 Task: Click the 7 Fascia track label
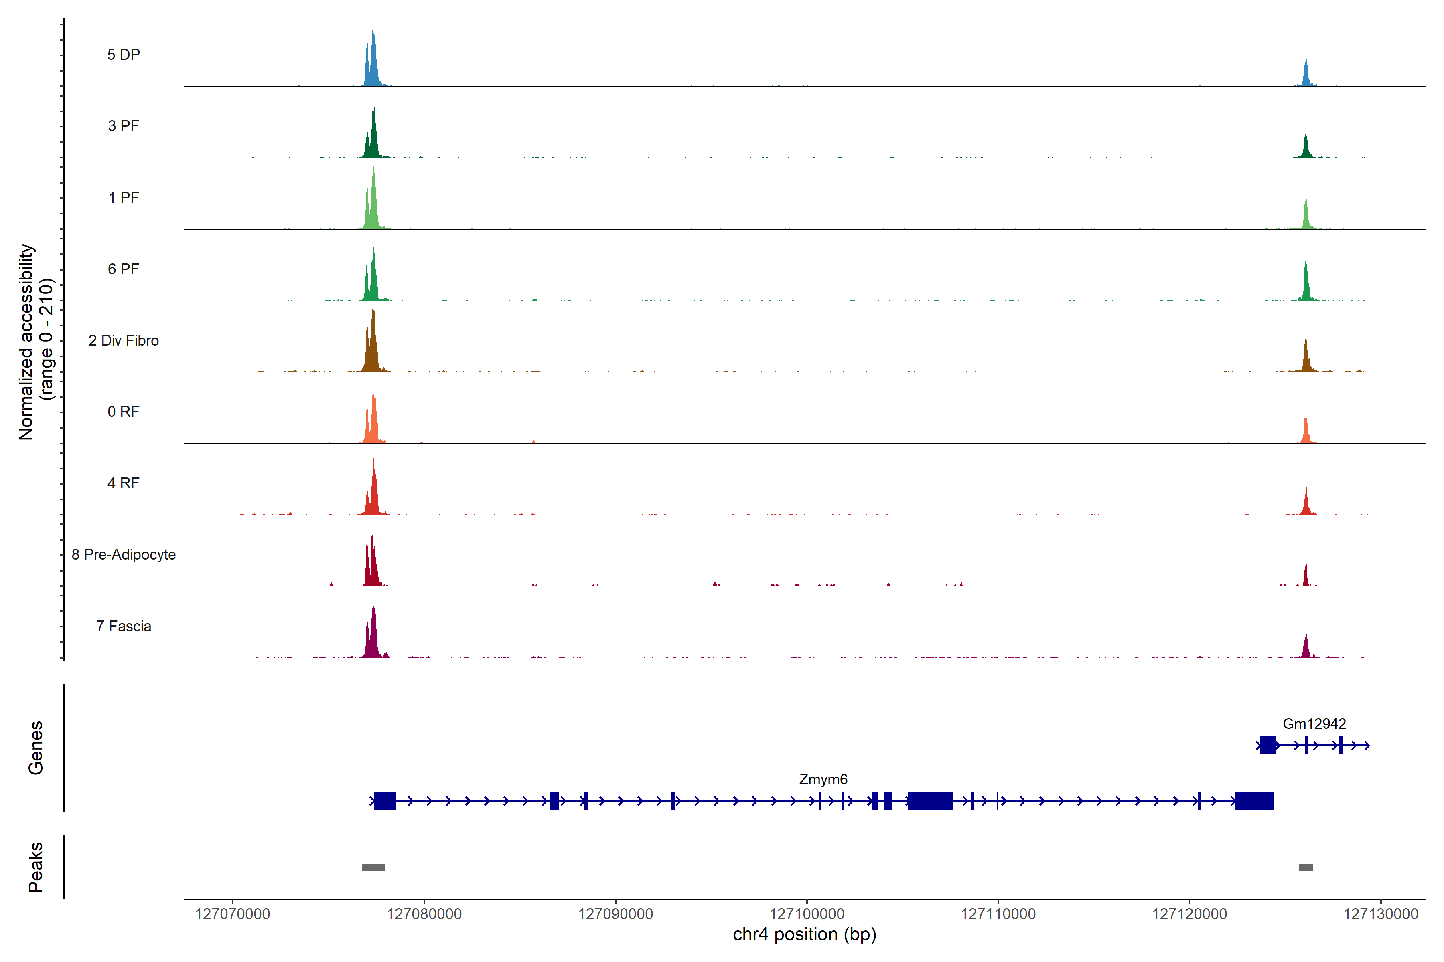coord(124,627)
